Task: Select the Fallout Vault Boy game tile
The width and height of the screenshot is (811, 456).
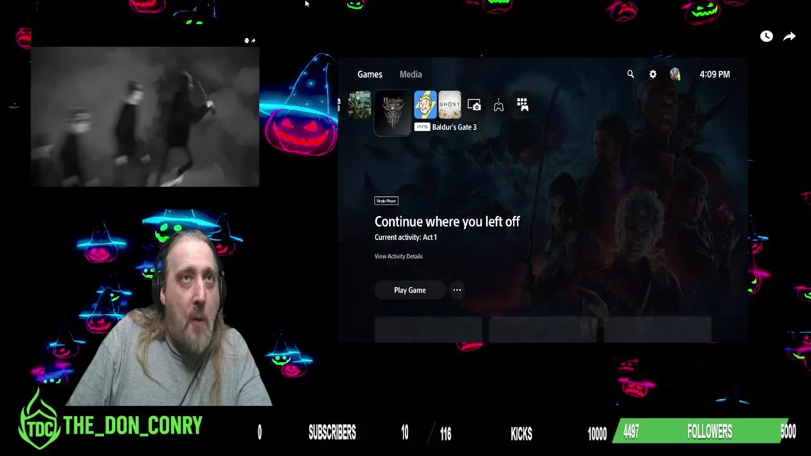Action: click(x=425, y=105)
